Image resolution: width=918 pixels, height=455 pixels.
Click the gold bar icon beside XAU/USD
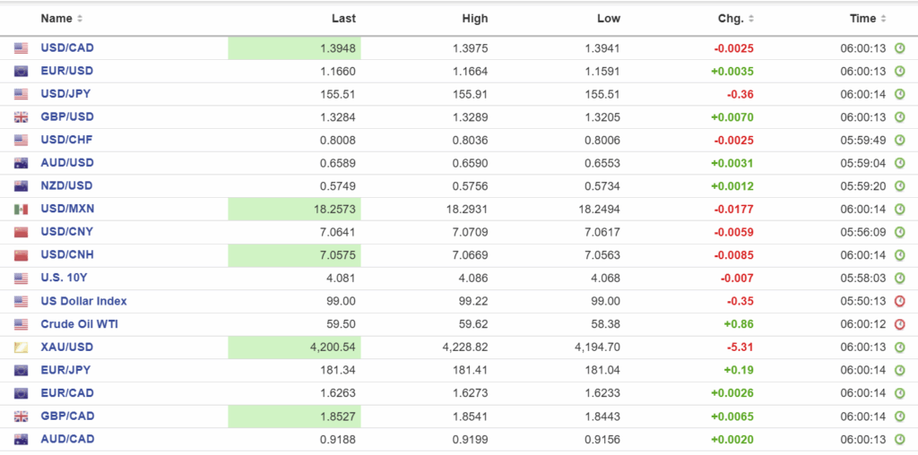click(21, 348)
